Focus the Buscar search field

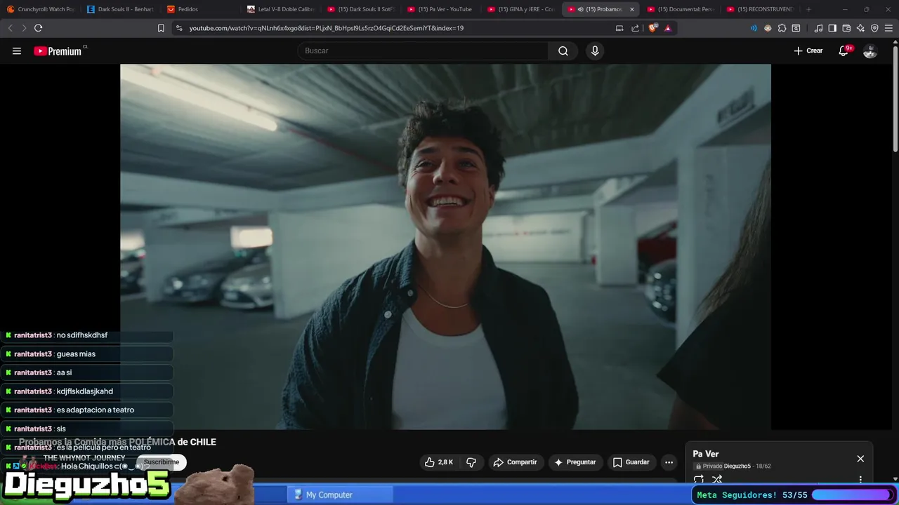point(424,50)
